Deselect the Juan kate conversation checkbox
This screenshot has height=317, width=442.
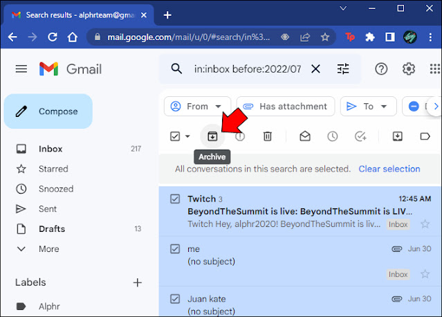tap(175, 299)
